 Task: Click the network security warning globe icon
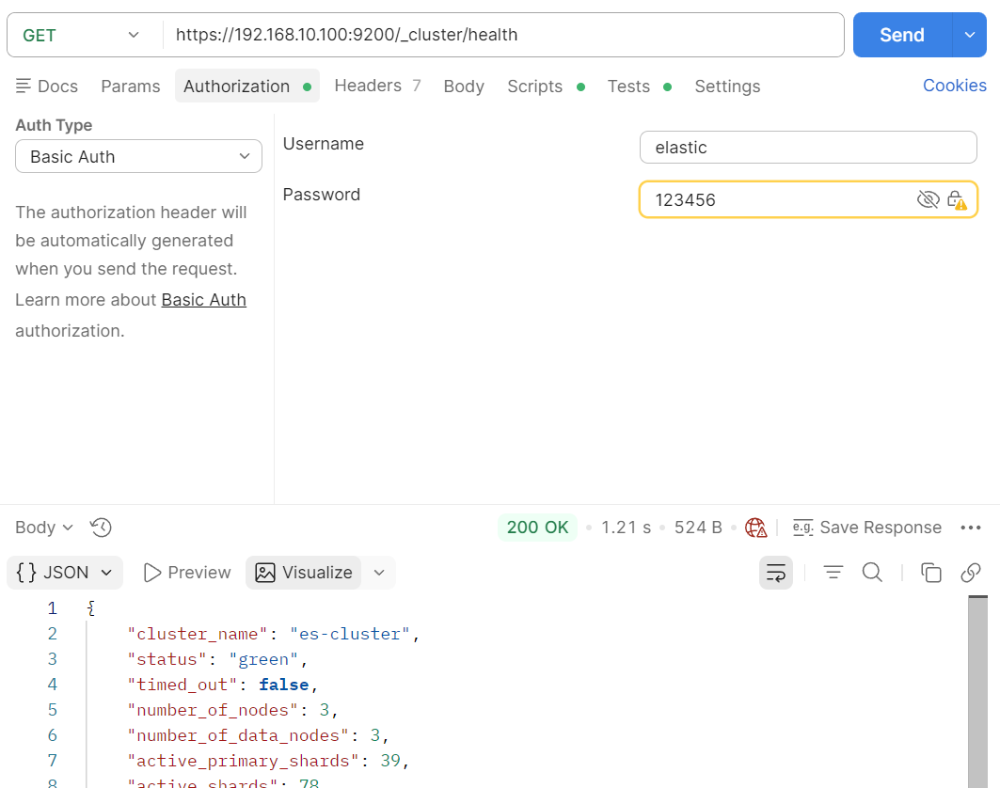click(755, 528)
